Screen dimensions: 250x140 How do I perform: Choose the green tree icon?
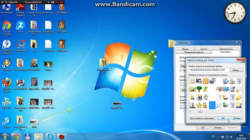199,89
